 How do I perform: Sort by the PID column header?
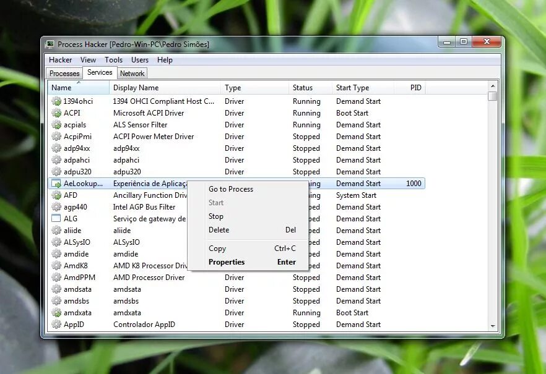[410, 88]
